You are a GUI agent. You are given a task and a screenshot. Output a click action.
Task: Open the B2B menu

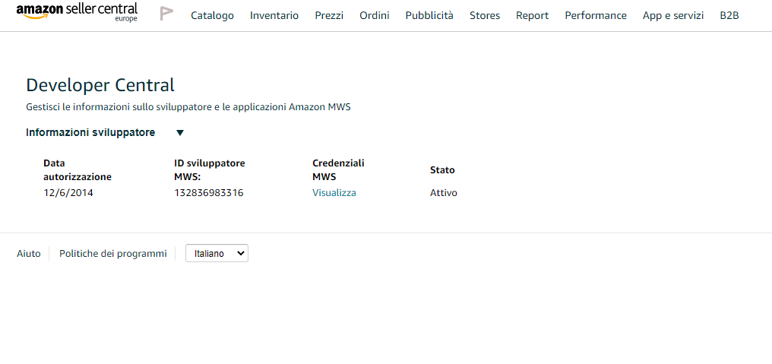[x=729, y=15]
